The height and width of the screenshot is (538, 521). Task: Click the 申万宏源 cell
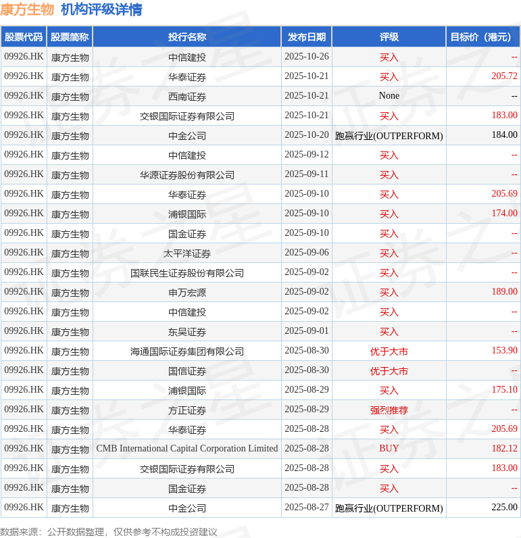[x=187, y=293]
